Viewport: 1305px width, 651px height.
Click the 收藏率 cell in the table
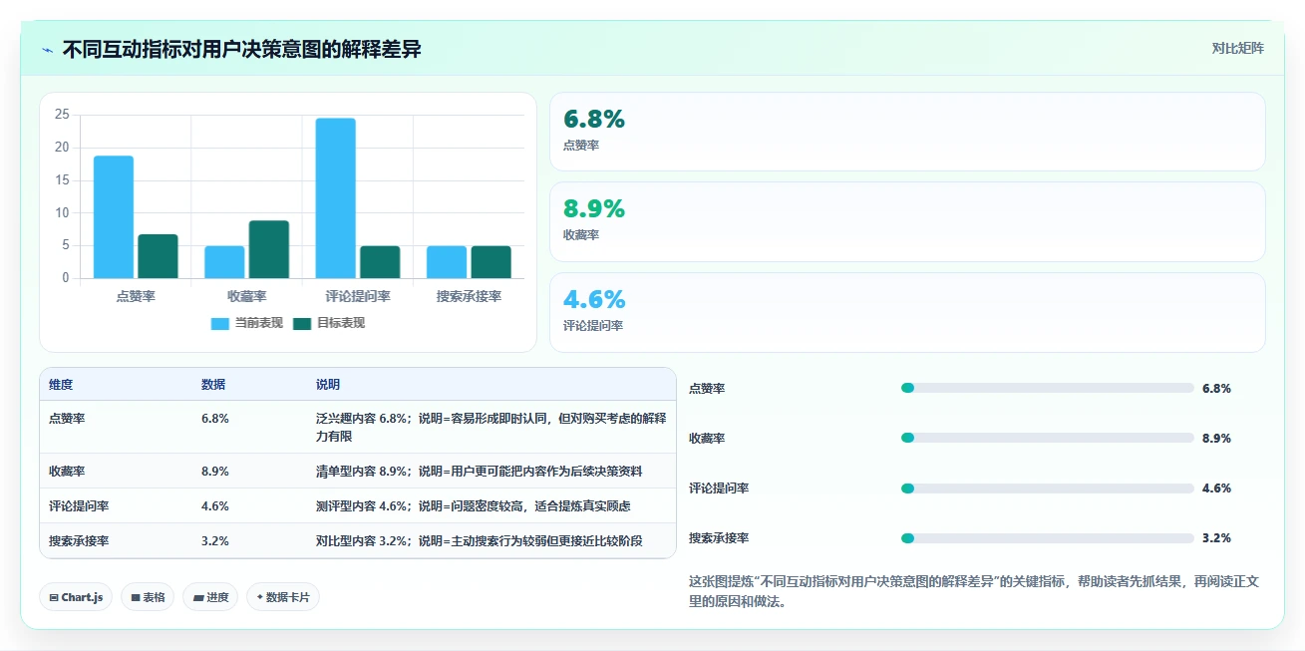67,471
